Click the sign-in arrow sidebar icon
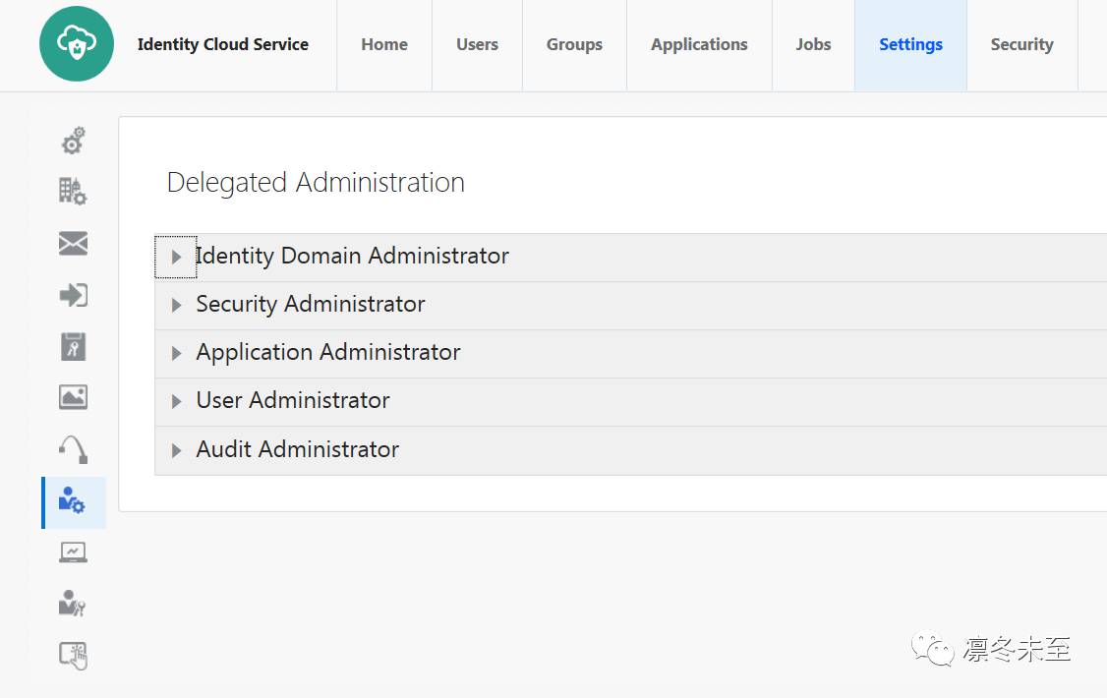Image resolution: width=1107 pixels, height=698 pixels. coord(73,294)
